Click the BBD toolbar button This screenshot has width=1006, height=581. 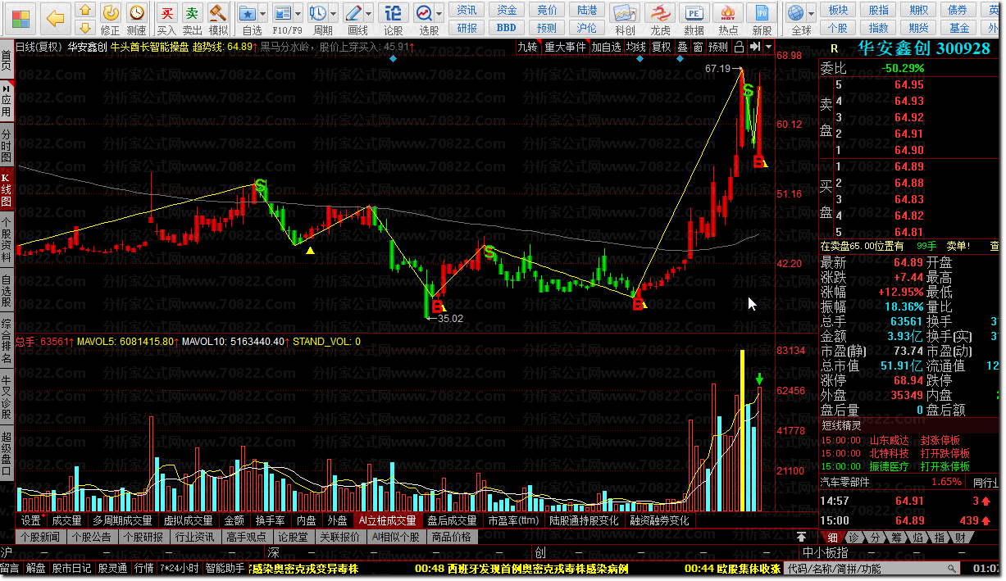pos(507,28)
